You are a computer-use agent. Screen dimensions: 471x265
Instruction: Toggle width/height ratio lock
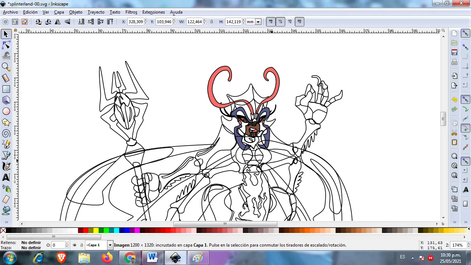[x=212, y=22]
